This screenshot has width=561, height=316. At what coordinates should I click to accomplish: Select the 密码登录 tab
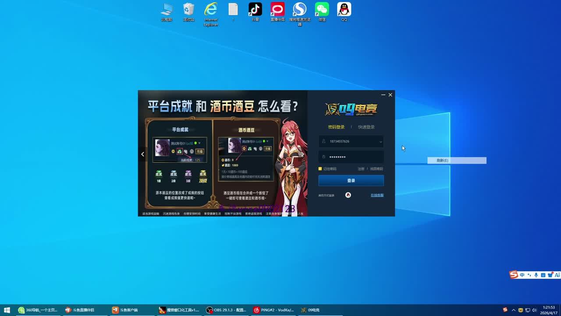(336, 127)
